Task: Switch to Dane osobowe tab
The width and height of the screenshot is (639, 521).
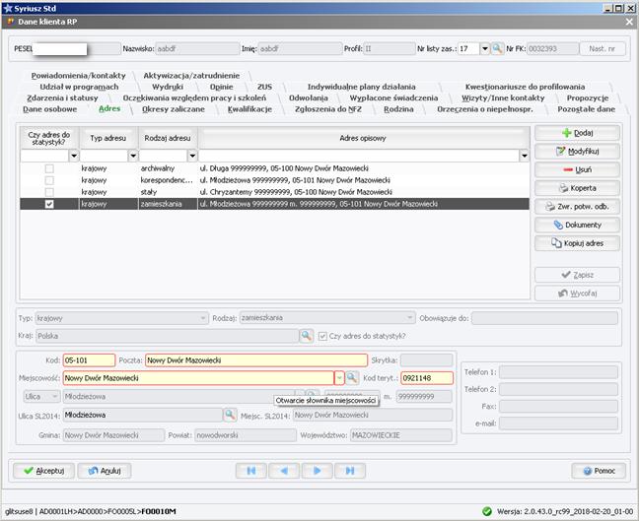Action: click(x=49, y=109)
